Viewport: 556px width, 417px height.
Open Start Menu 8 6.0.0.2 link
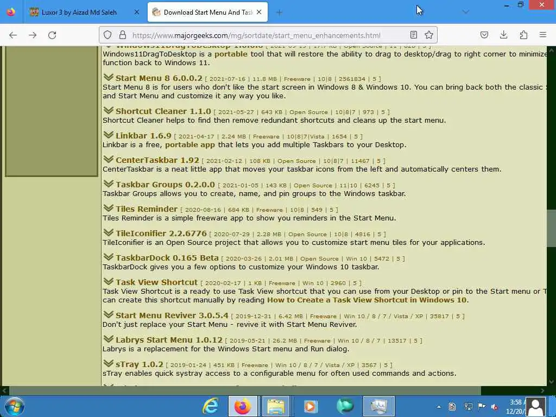coord(159,78)
